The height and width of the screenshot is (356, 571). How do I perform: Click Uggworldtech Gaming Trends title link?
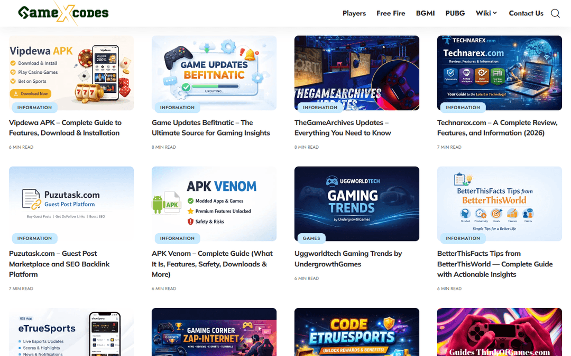point(348,258)
